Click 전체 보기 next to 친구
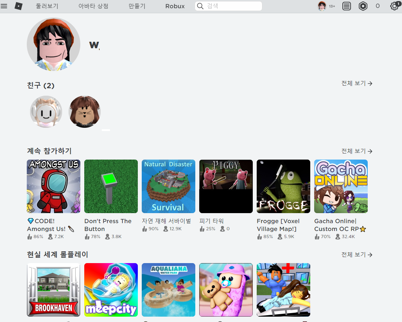Viewport: 402px width, 322px height. pos(357,83)
